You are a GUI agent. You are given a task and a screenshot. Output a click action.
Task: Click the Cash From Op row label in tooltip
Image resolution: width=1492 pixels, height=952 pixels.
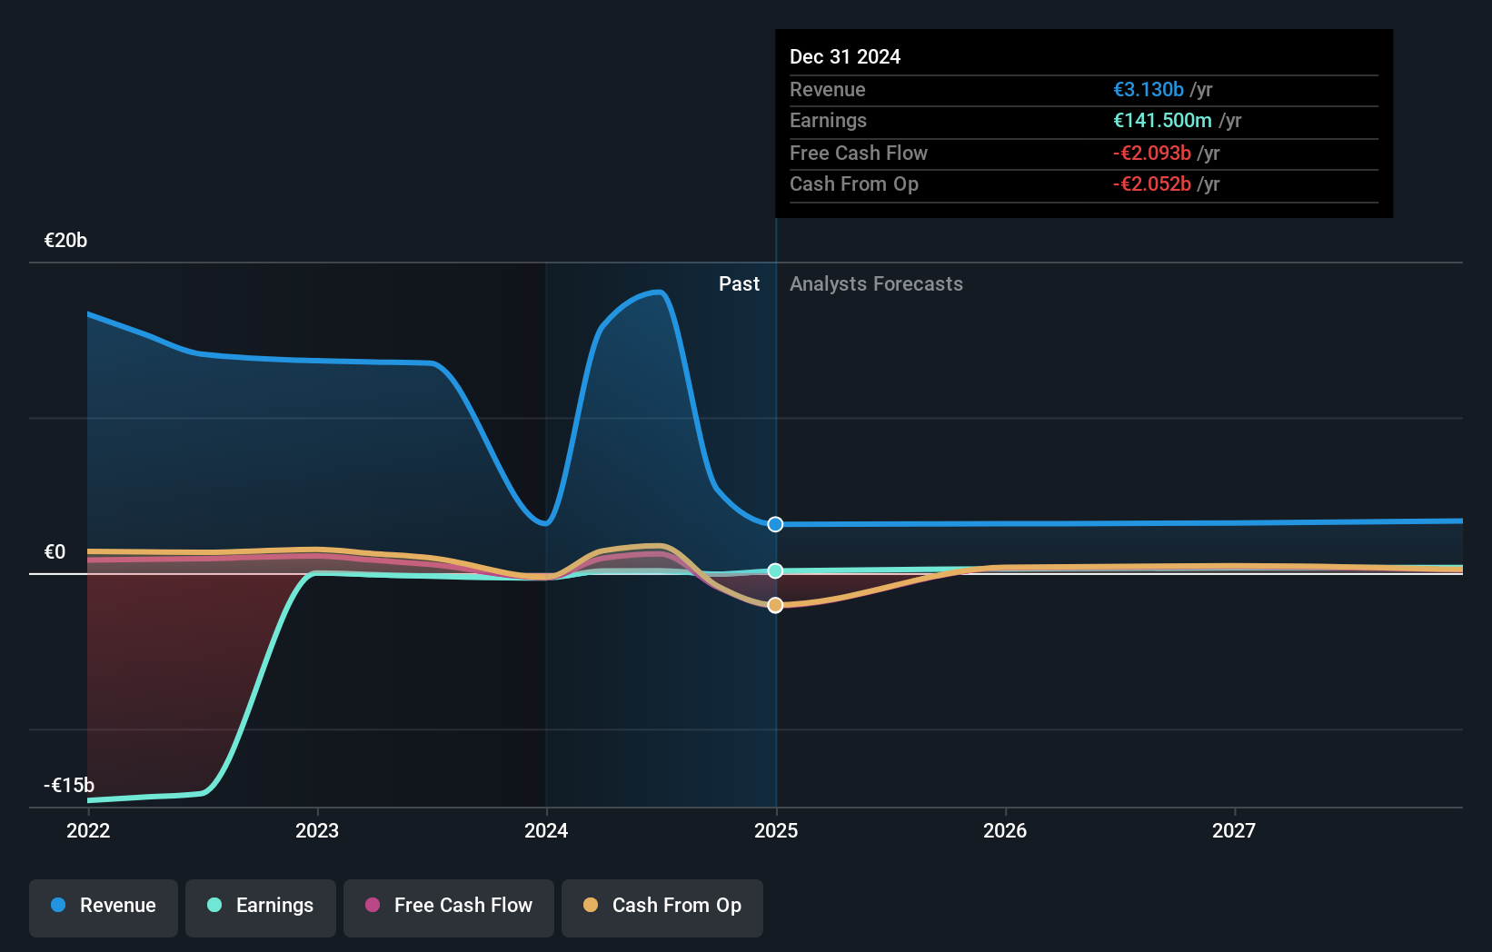854,183
